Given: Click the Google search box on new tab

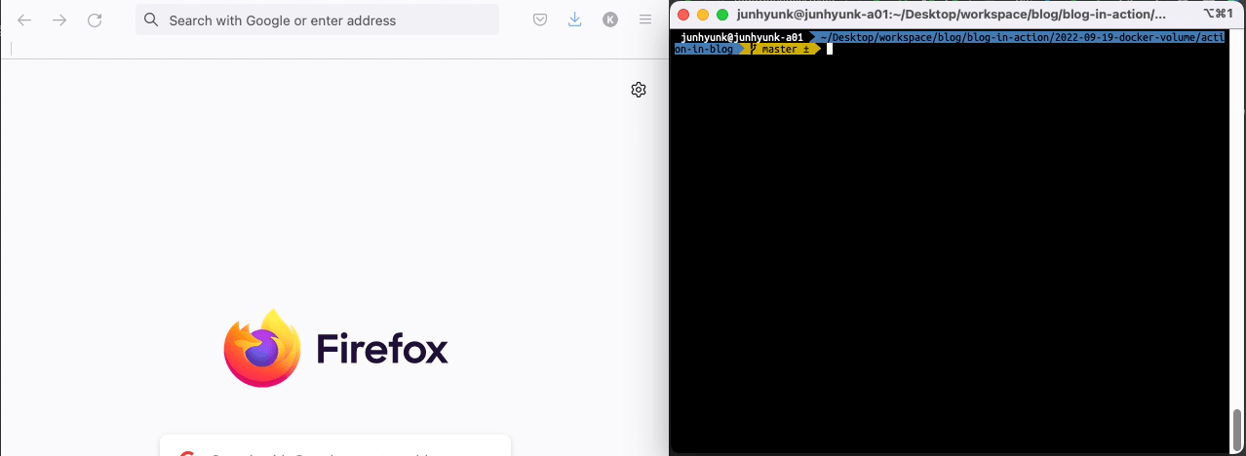Looking at the screenshot, I should 335,445.
